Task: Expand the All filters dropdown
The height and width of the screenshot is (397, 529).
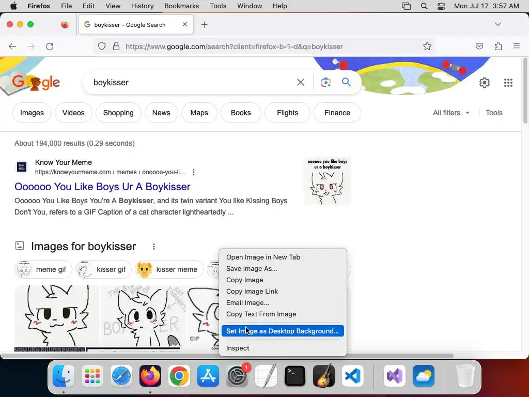Action: click(x=451, y=113)
